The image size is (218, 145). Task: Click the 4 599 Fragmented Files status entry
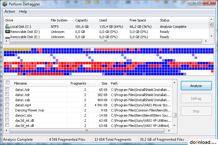(67, 140)
